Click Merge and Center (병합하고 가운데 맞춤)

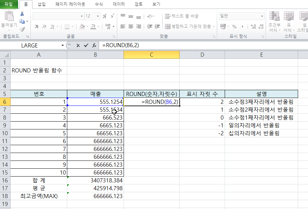pyautogui.click(x=187, y=27)
